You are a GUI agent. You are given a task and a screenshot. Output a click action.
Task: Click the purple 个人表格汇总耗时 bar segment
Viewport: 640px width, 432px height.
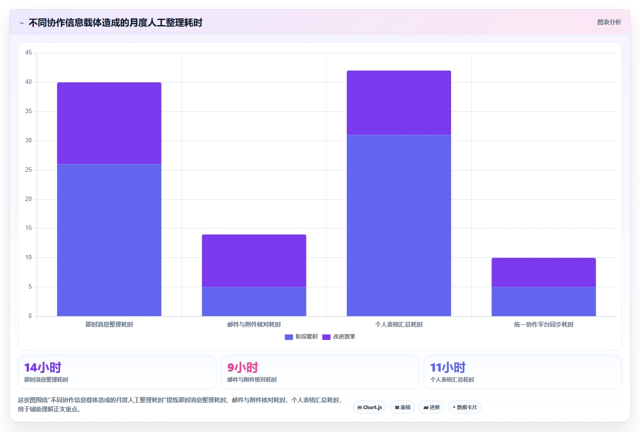point(399,103)
